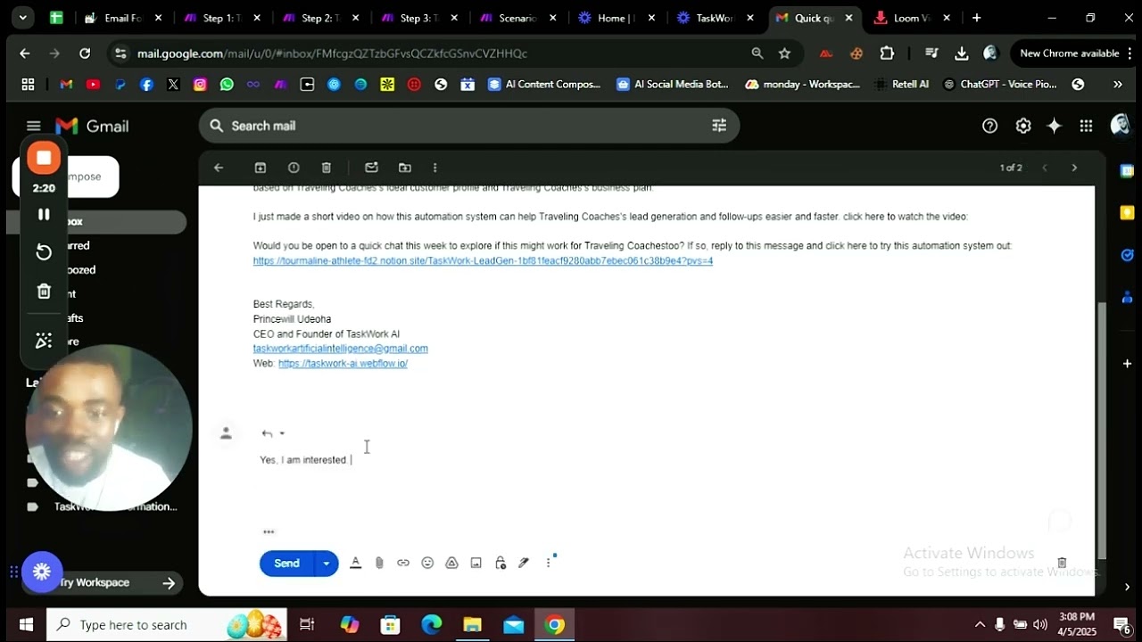The width and height of the screenshot is (1142, 642).
Task: Open More actions menu in mail toolbar
Action: click(x=434, y=168)
